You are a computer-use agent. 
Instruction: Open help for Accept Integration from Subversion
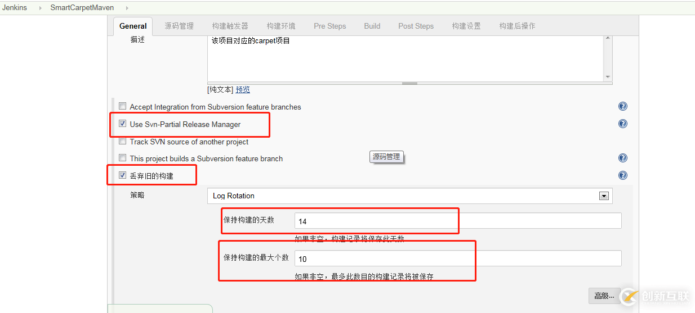(x=623, y=106)
